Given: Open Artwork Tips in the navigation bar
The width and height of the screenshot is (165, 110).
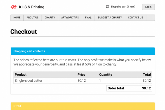Looking at the screenshot, I should tap(70, 18).
